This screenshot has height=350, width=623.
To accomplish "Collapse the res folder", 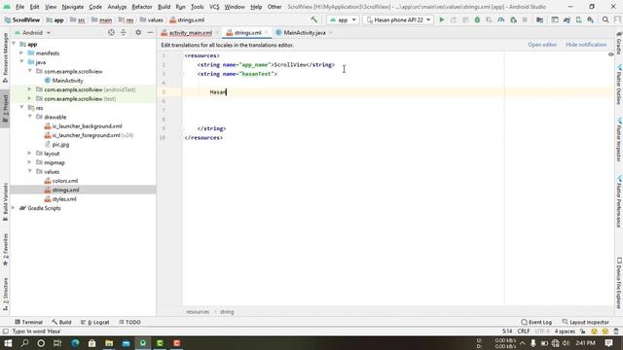I will coord(21,108).
